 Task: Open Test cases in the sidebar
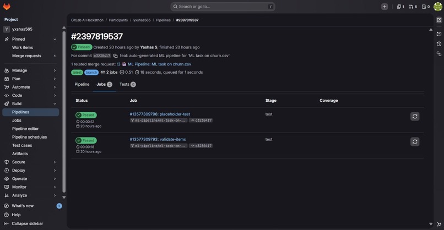(x=31, y=145)
